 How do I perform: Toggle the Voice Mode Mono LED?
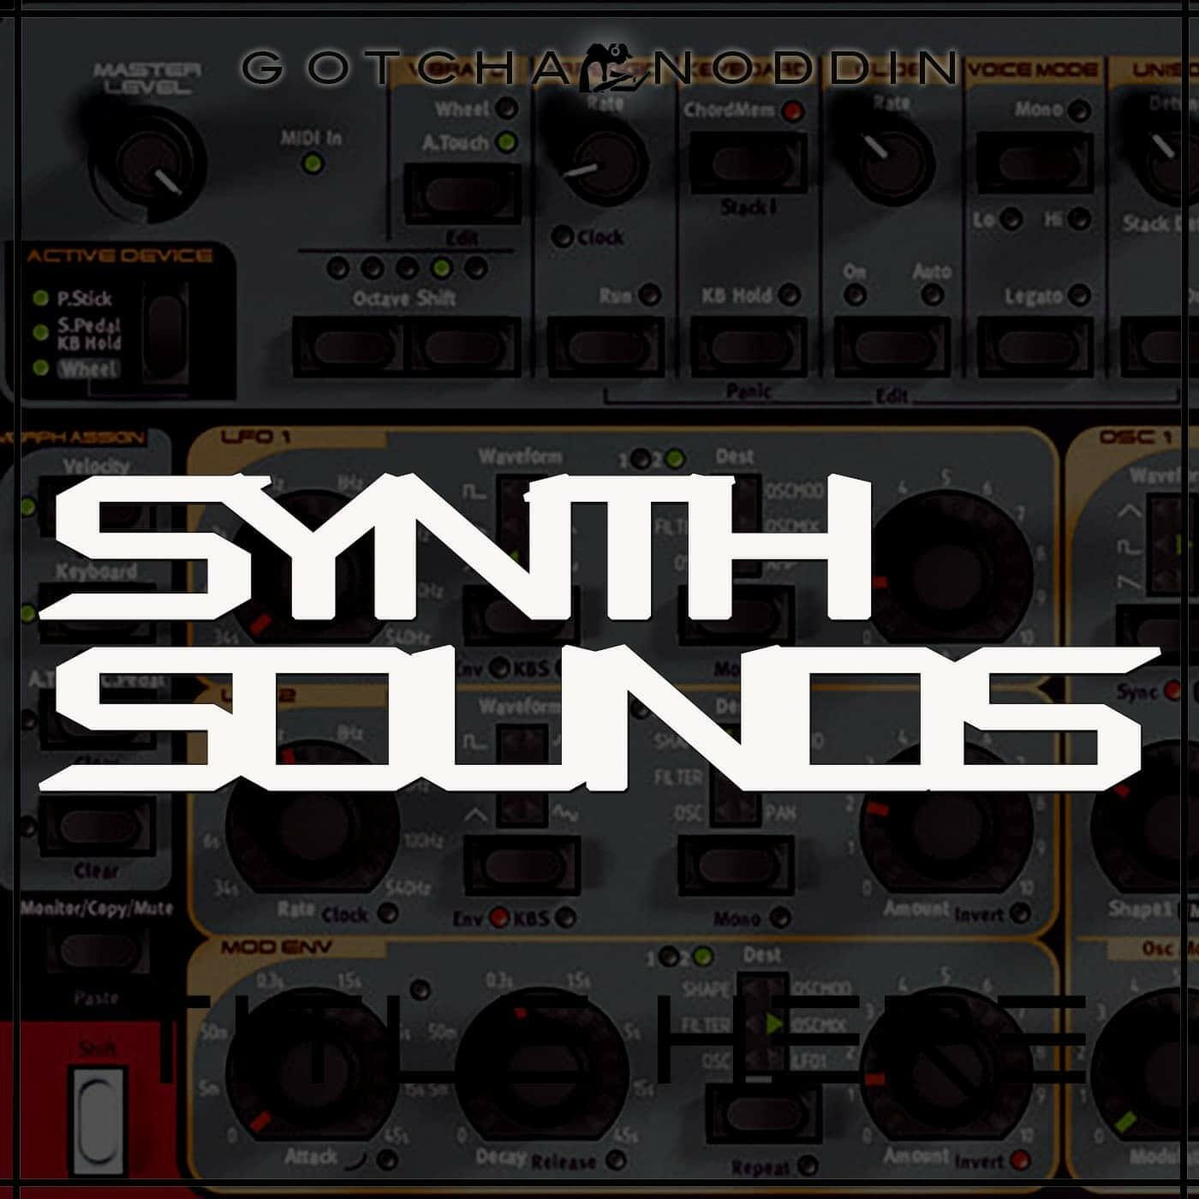1079,110
